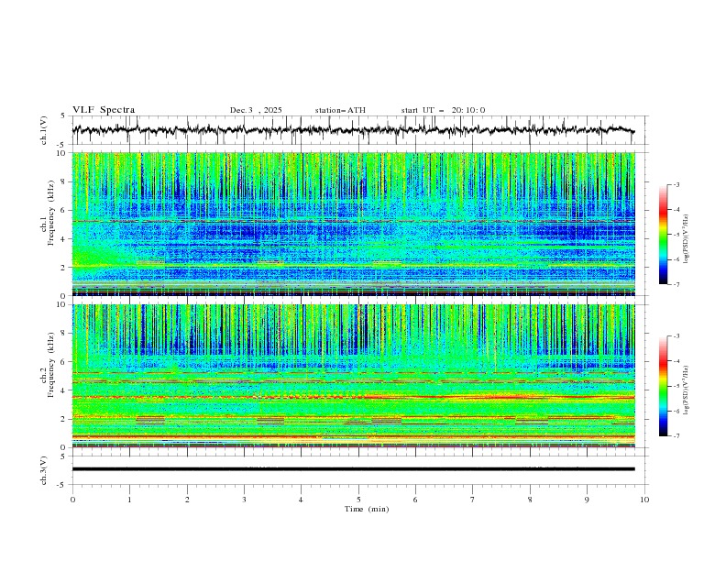Click the upper PSD color scale bar
This screenshot has height=561, width=726.
[x=663, y=234]
